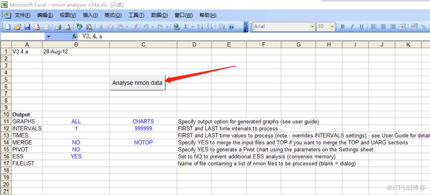Sort descending Z to A
The image size is (430, 195).
point(209,27)
